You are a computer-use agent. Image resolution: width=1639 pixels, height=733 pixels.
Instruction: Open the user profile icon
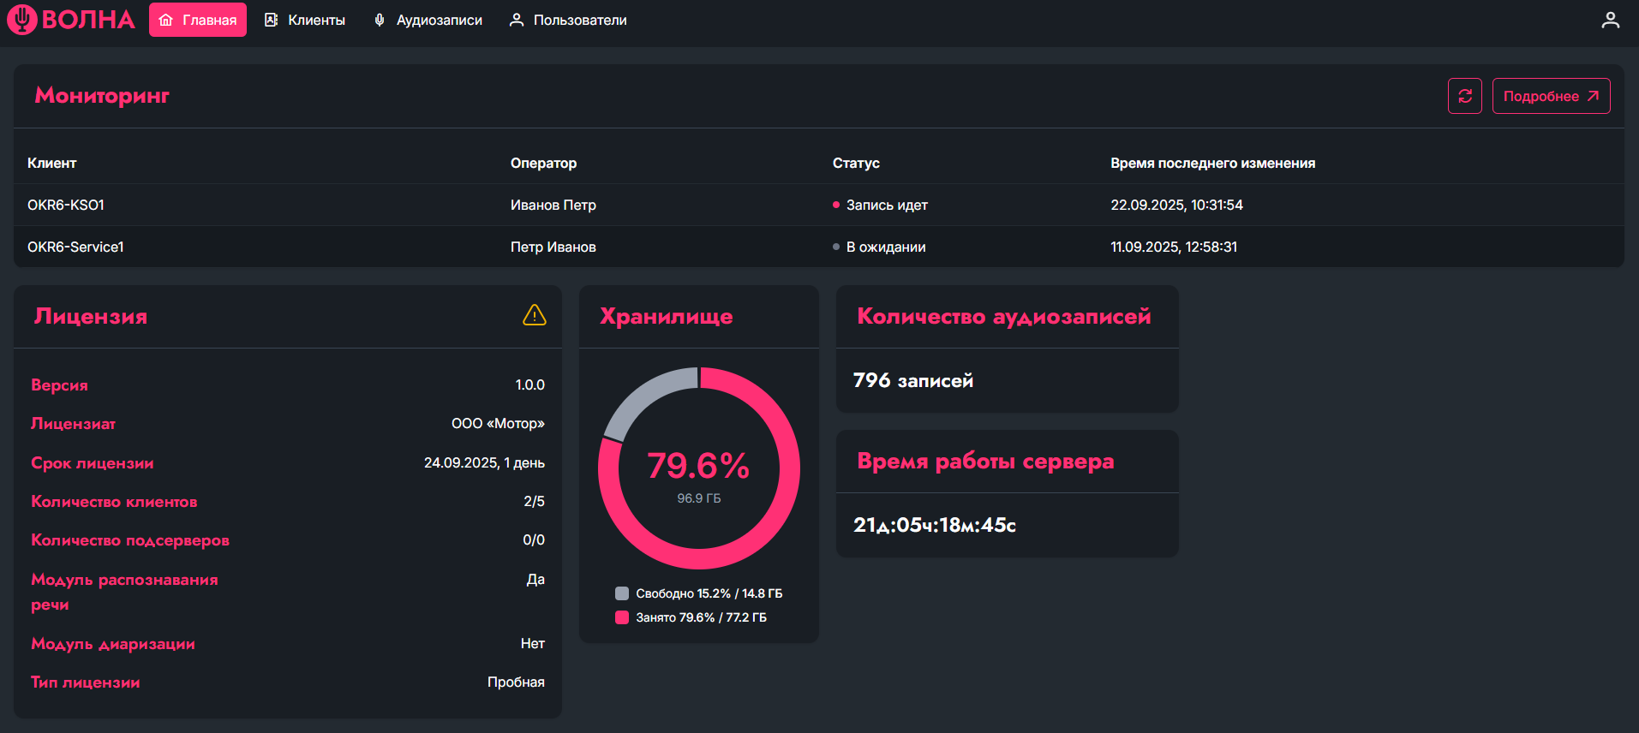point(1610,21)
